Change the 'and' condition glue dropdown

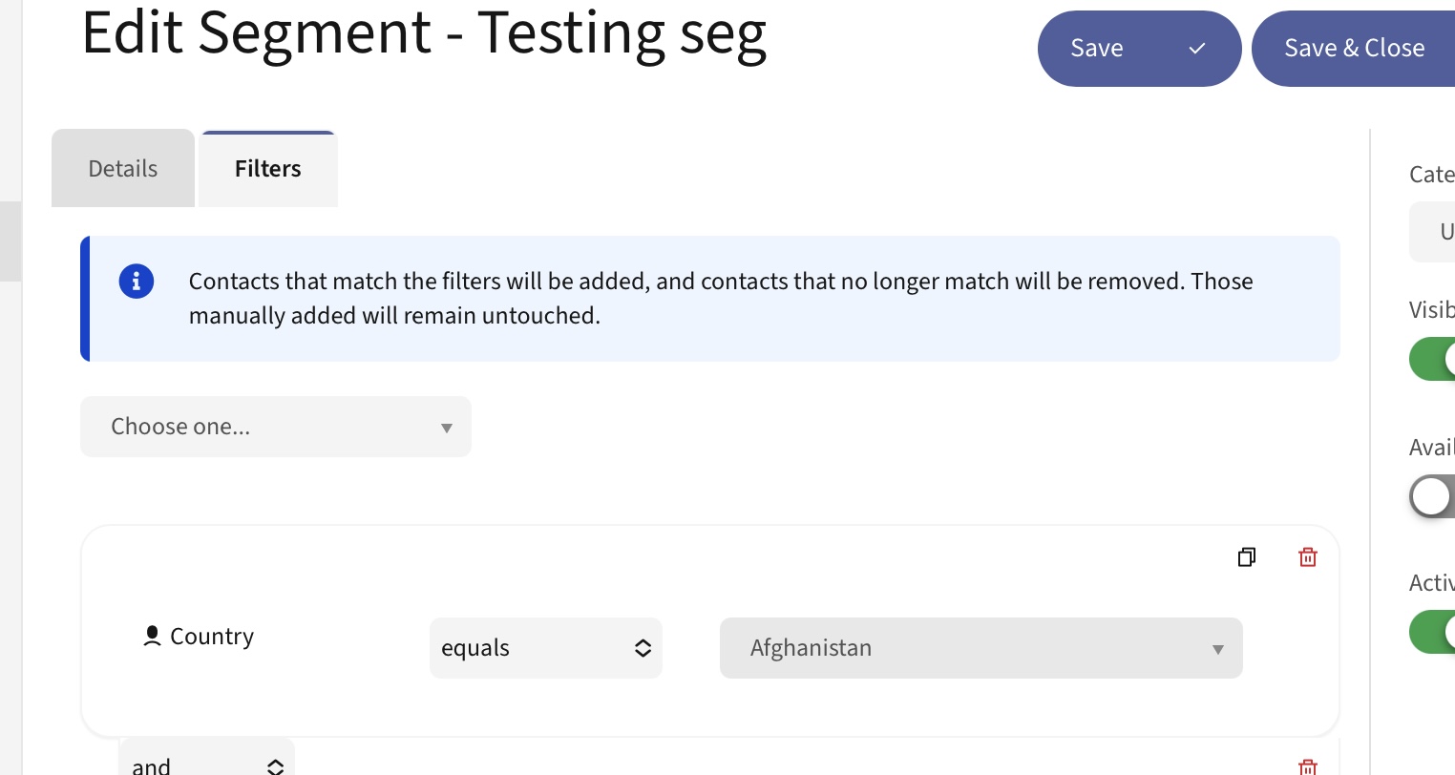click(207, 765)
